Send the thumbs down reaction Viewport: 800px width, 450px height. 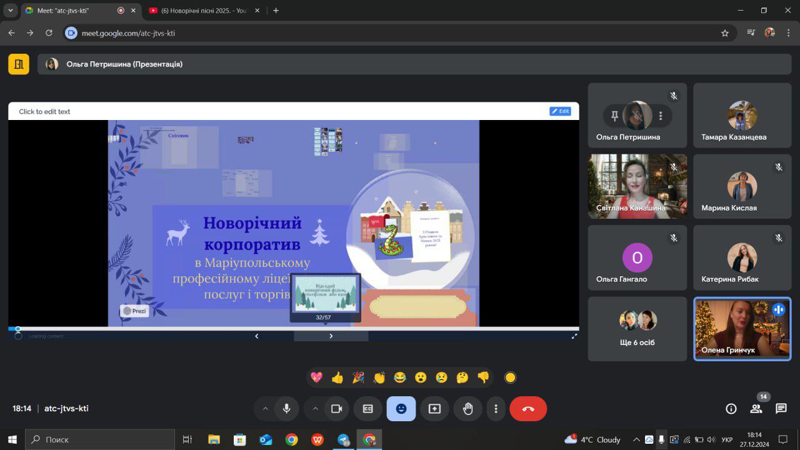tap(483, 377)
